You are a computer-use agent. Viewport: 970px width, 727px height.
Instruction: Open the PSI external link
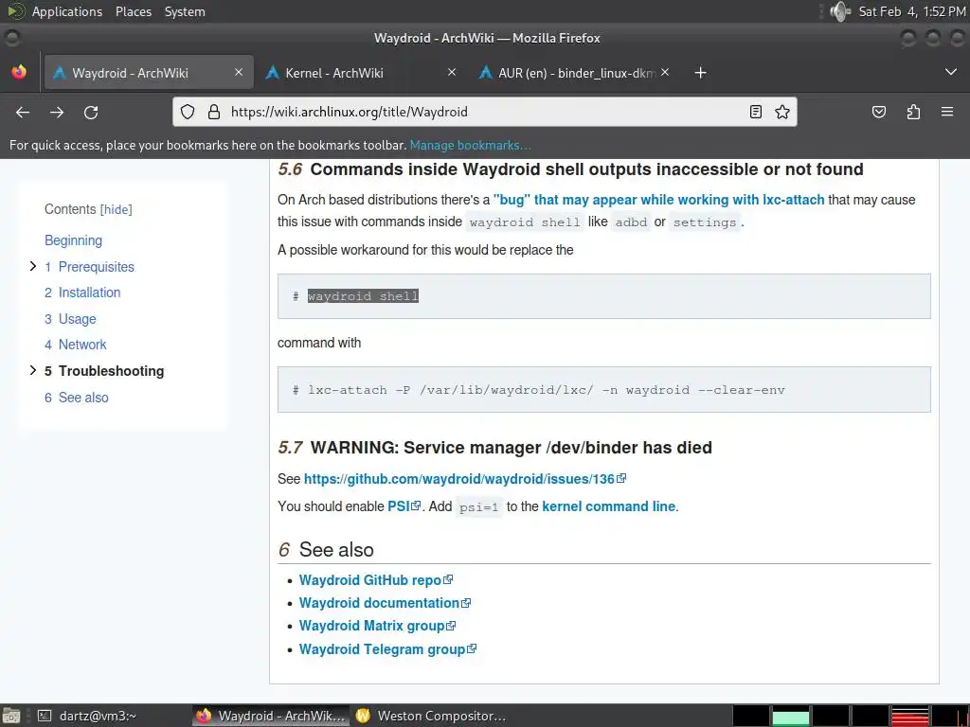click(x=404, y=506)
